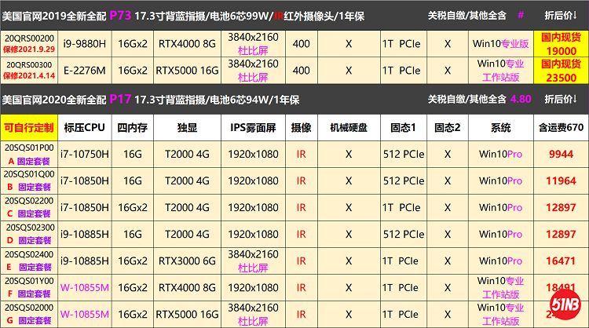Select the E-2276M CPU cell
Image resolution: width=589 pixels, height=328 pixels.
tap(84, 71)
